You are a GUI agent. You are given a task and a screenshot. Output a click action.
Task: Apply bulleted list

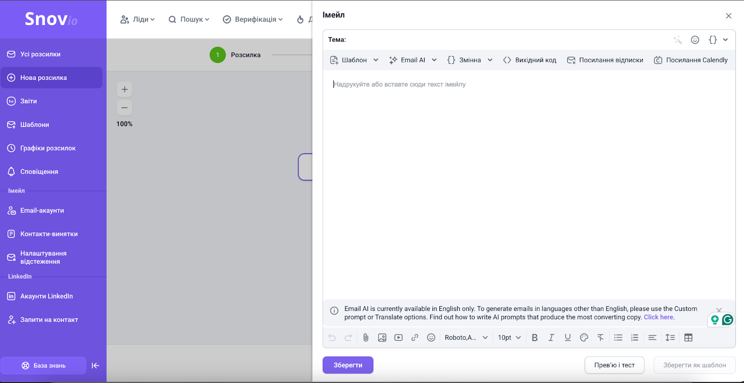(618, 338)
